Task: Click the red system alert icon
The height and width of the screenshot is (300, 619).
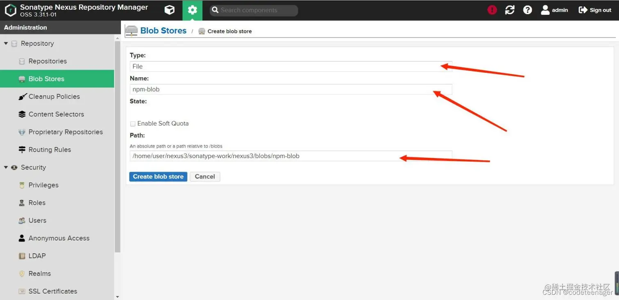Action: pyautogui.click(x=492, y=10)
